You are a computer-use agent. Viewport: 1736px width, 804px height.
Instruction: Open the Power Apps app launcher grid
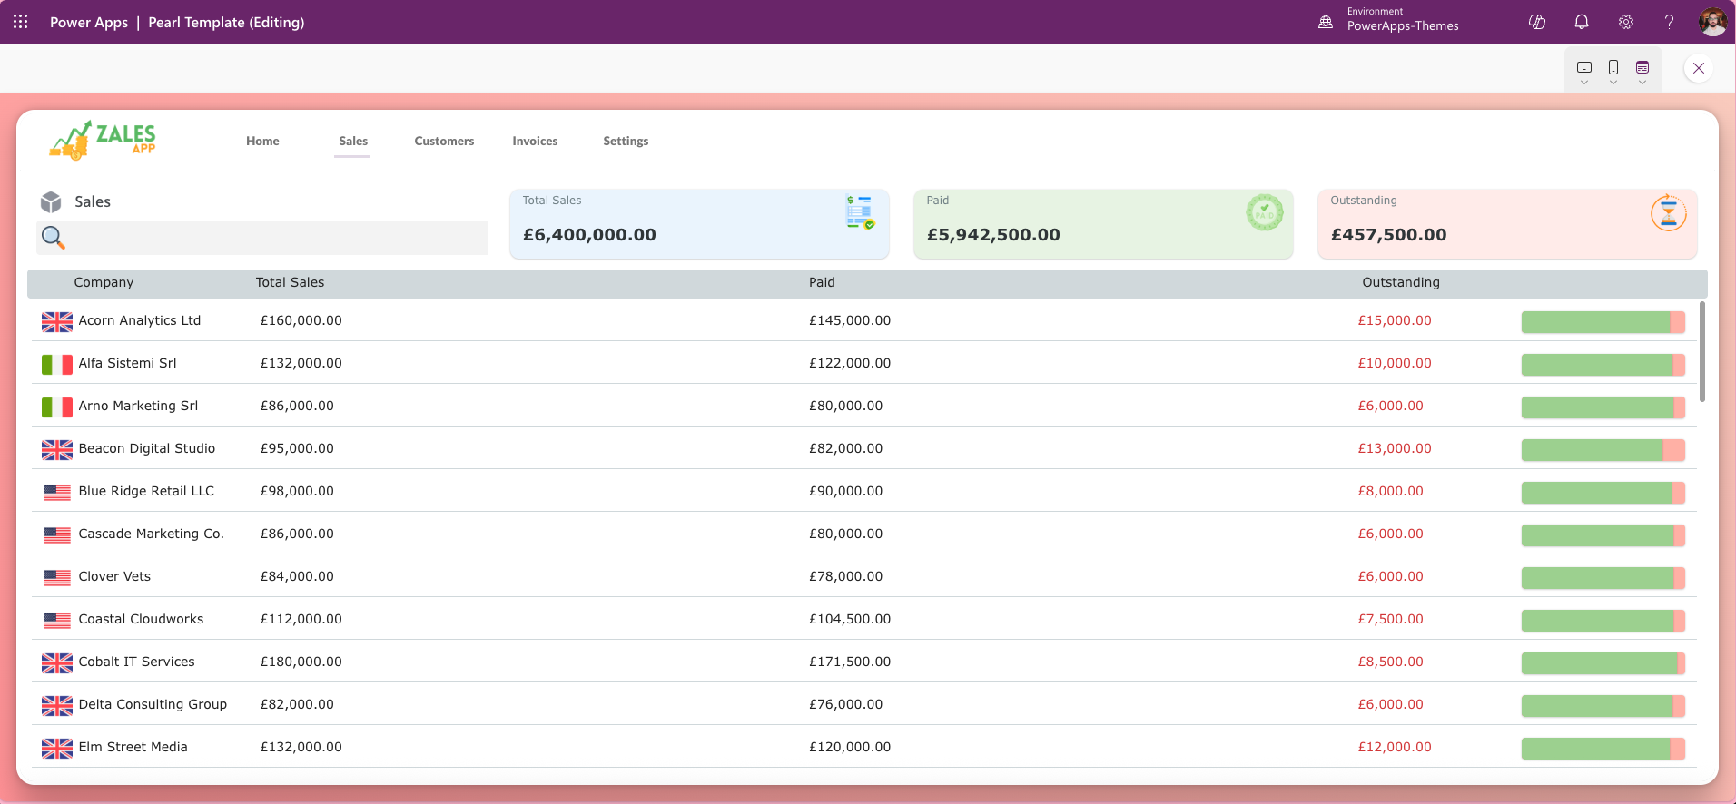[x=20, y=22]
